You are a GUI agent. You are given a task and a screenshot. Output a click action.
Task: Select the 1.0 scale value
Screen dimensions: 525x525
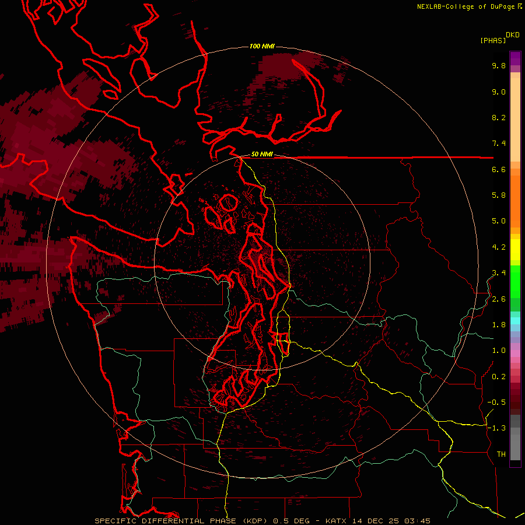point(499,351)
